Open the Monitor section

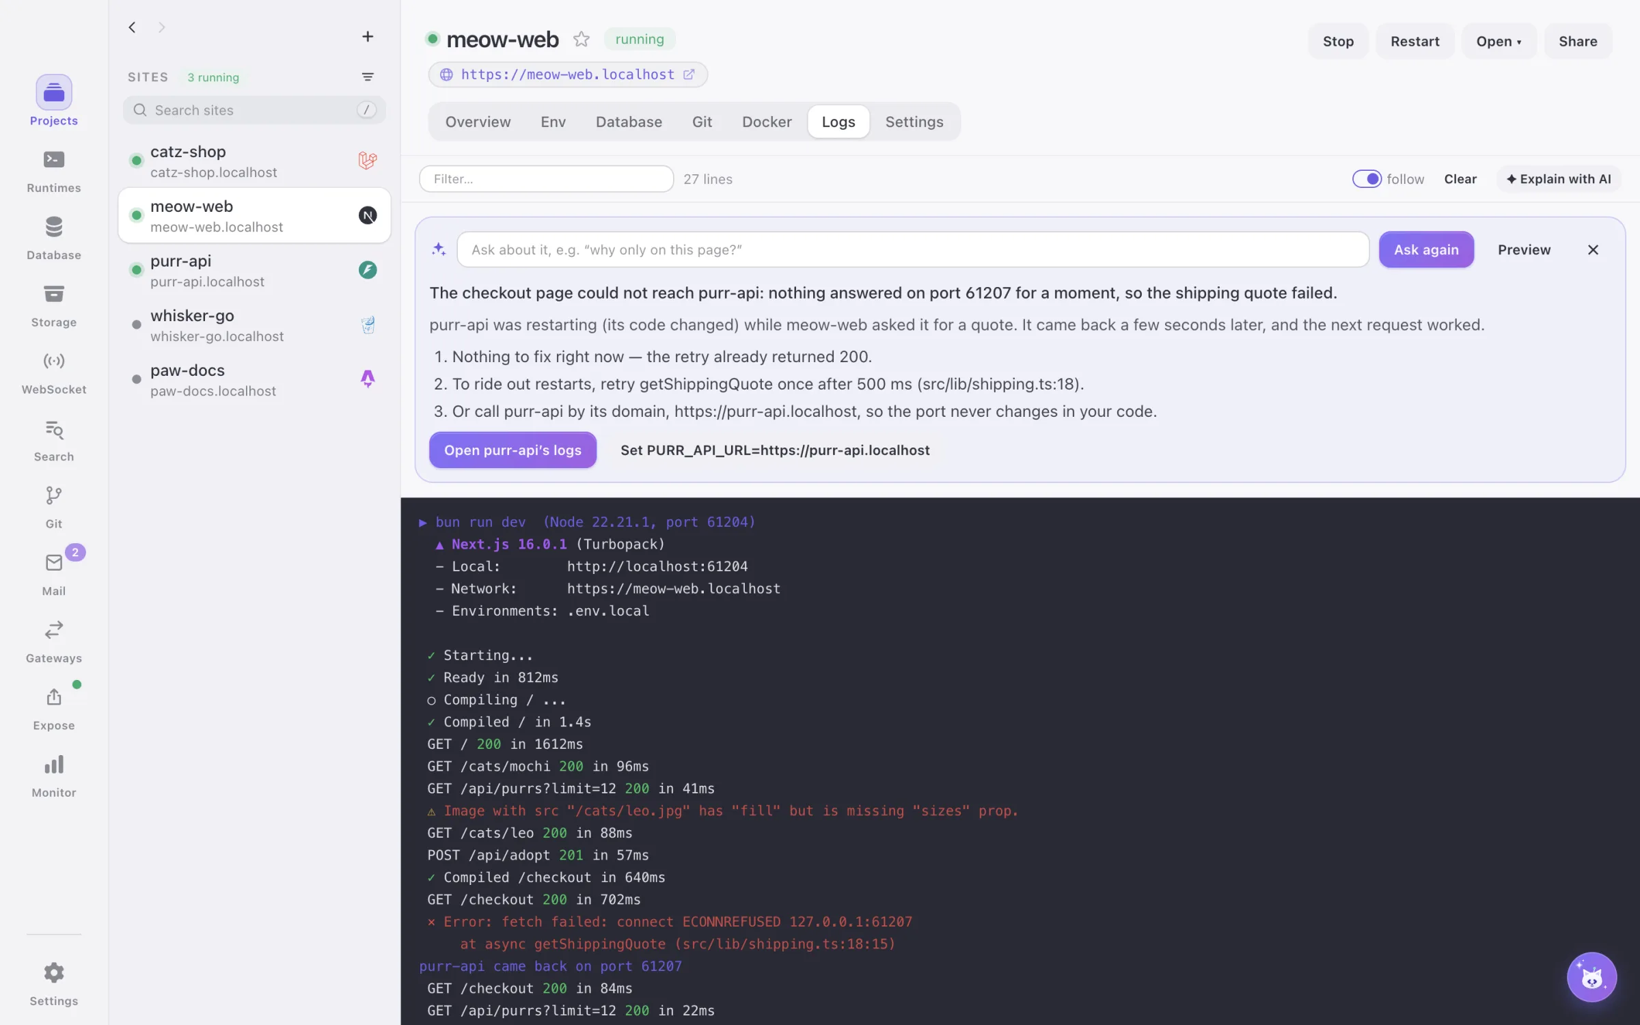[x=53, y=777]
